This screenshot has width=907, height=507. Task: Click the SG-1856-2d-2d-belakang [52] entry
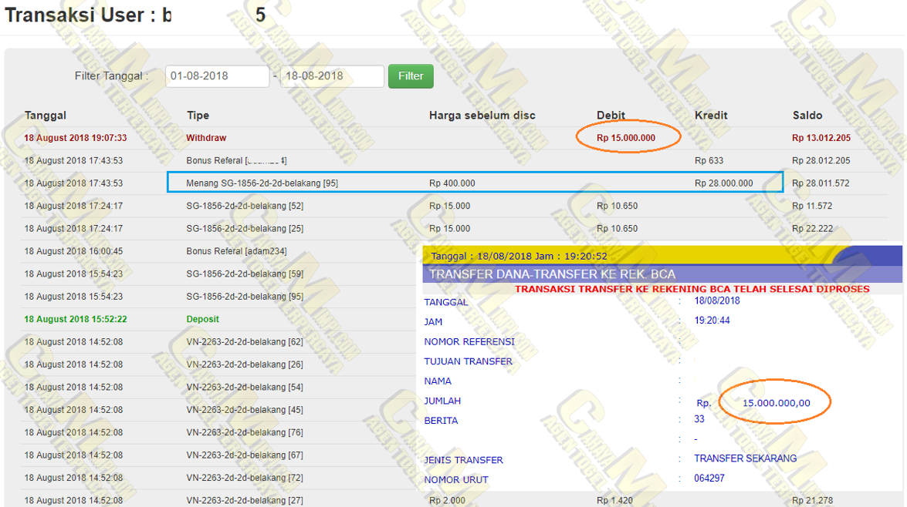[x=245, y=206]
